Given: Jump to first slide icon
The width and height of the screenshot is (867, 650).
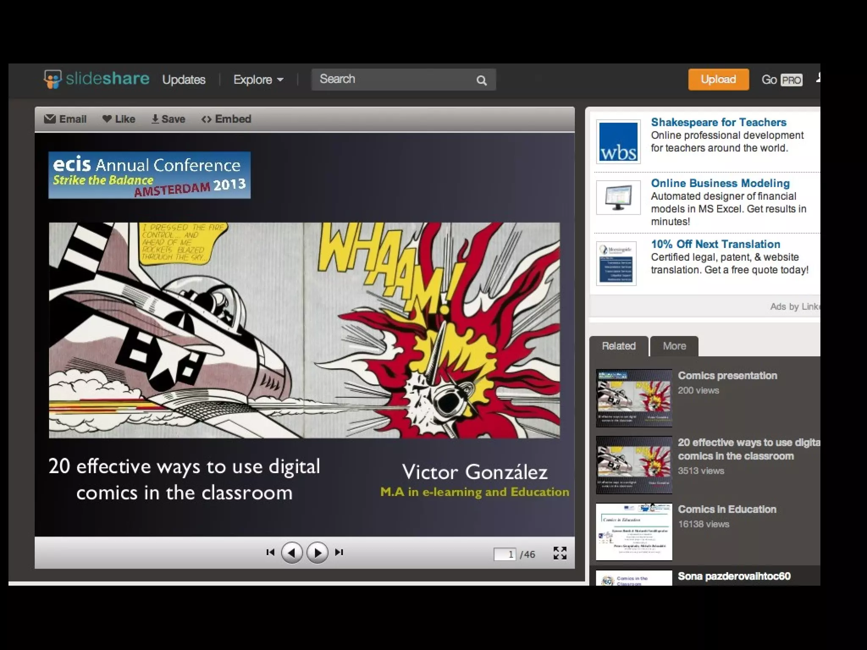Looking at the screenshot, I should tap(270, 552).
